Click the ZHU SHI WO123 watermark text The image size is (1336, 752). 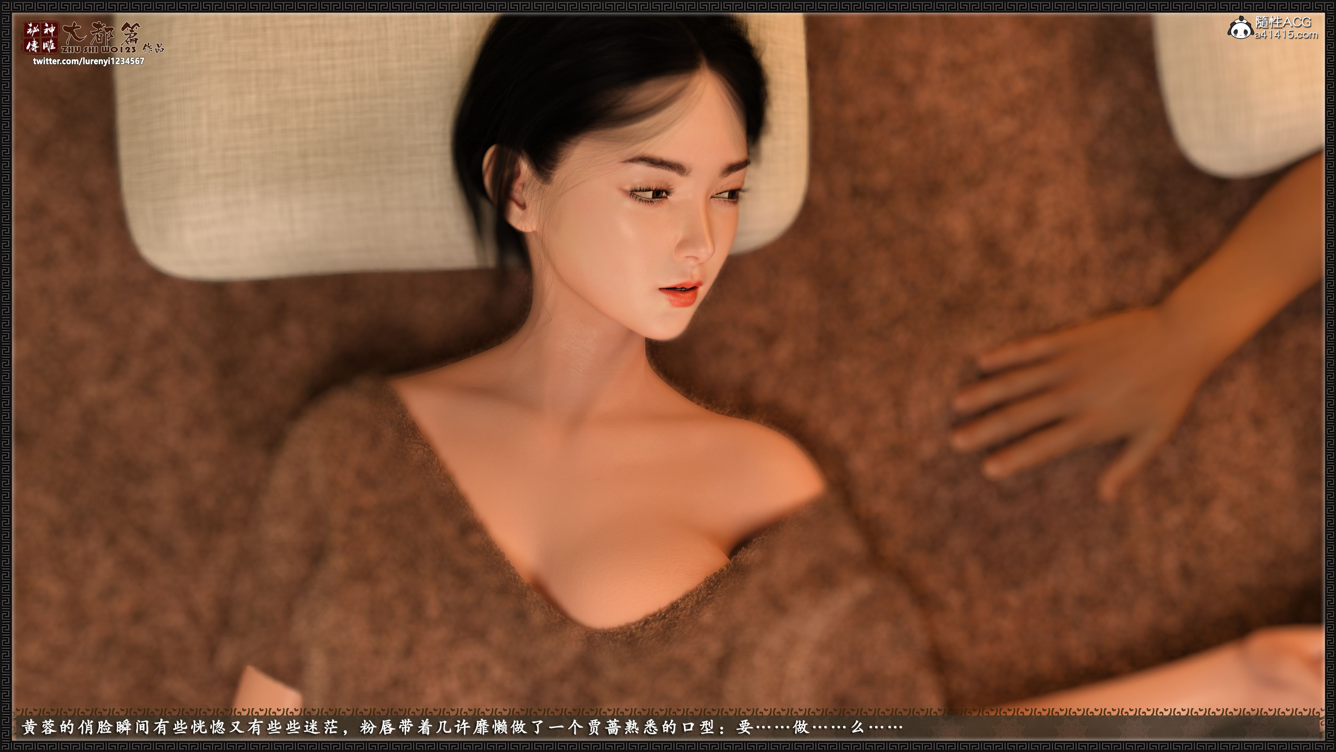point(98,49)
